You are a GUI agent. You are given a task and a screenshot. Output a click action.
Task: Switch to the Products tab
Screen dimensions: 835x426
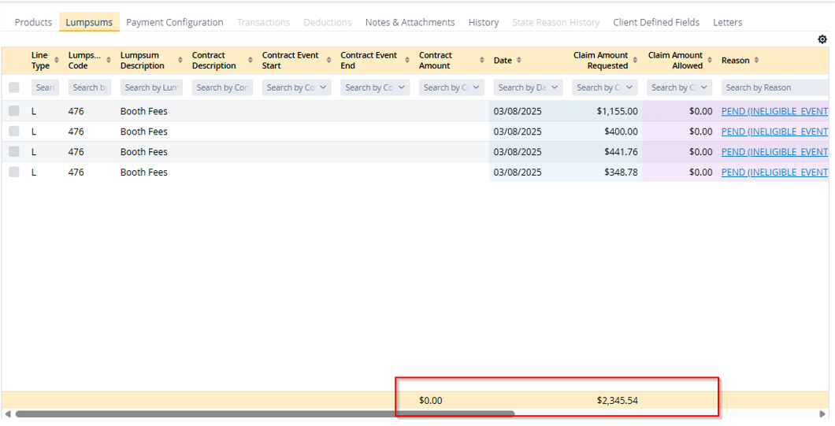33,22
